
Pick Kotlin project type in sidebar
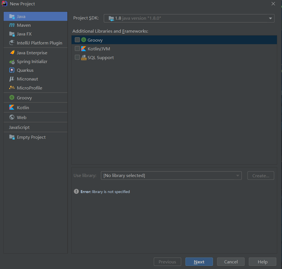[35, 107]
